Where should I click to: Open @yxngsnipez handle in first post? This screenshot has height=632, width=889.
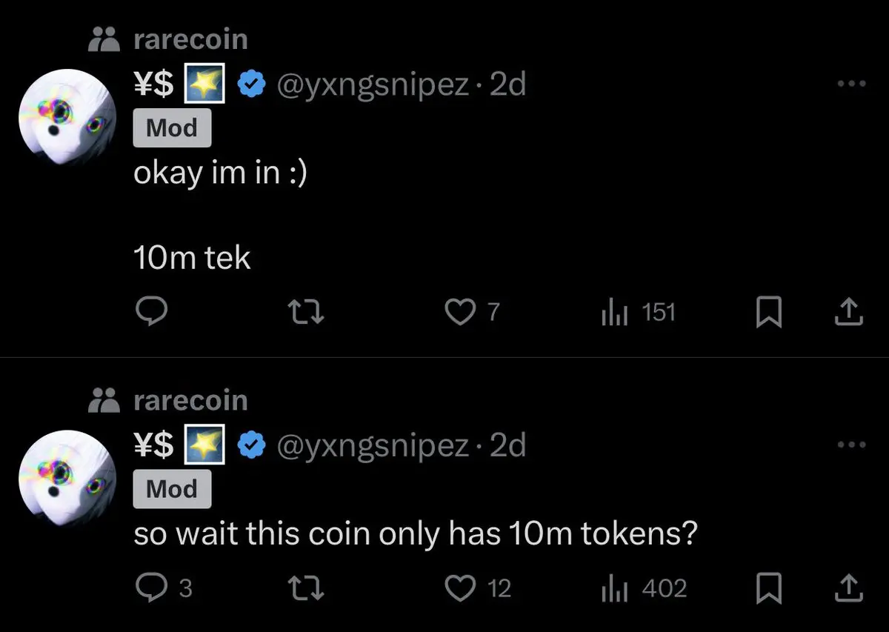pyautogui.click(x=373, y=86)
